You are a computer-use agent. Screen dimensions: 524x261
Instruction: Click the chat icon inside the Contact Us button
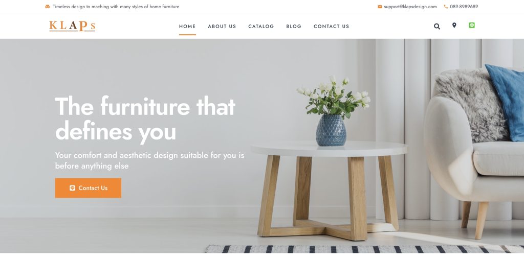point(72,188)
